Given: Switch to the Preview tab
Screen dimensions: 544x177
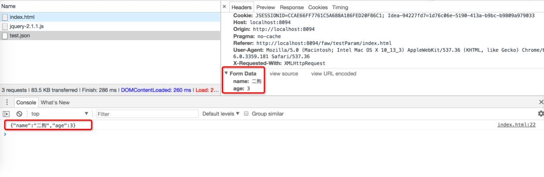Looking at the screenshot, I should (266, 7).
